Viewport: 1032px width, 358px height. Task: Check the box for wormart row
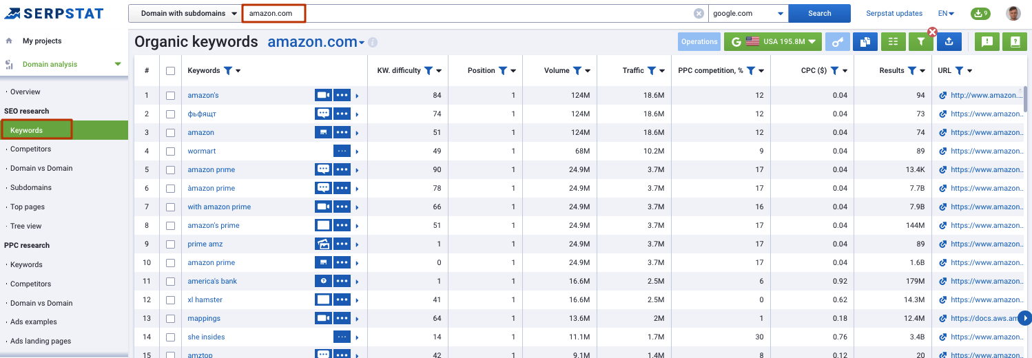170,151
